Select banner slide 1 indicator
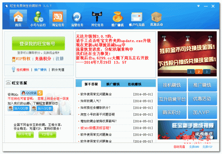 point(191,72)
